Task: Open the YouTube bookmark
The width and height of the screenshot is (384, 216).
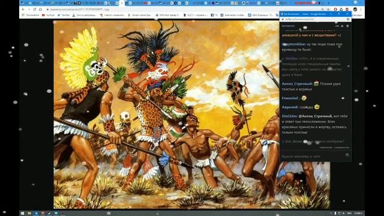Action: tap(48, 15)
